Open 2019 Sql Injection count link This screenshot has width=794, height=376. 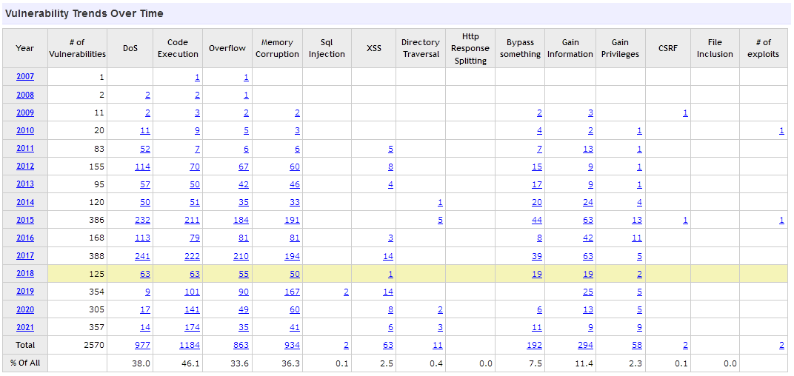point(346,292)
